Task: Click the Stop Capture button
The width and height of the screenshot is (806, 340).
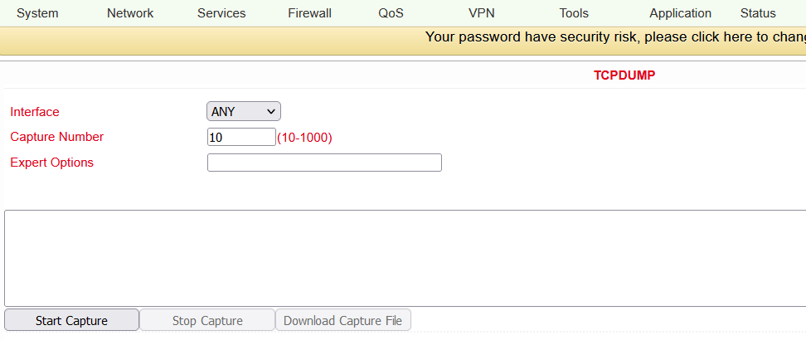Action: [x=207, y=320]
